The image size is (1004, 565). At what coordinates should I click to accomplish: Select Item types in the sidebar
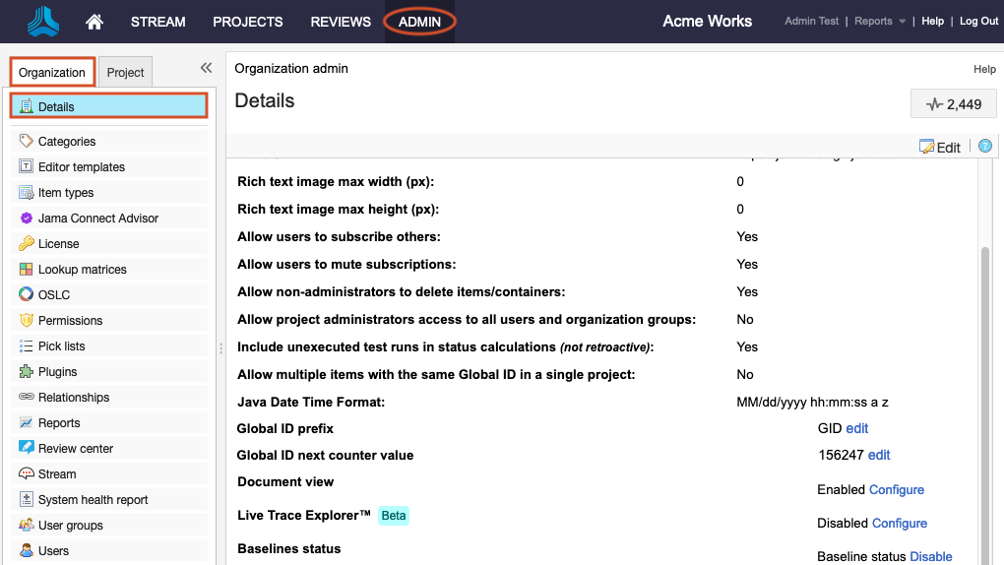(109, 192)
